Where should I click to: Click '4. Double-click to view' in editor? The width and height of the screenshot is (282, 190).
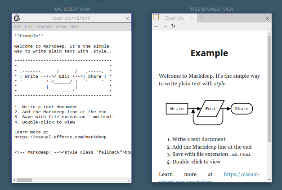tap(45, 122)
